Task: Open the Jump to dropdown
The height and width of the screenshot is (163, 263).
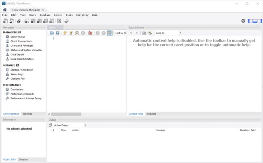Action: 168,33
